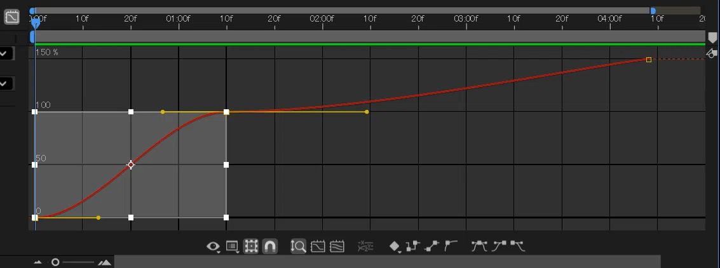The height and width of the screenshot is (268, 720).
Task: Click 01:00f on the time ruler
Action: (178, 19)
